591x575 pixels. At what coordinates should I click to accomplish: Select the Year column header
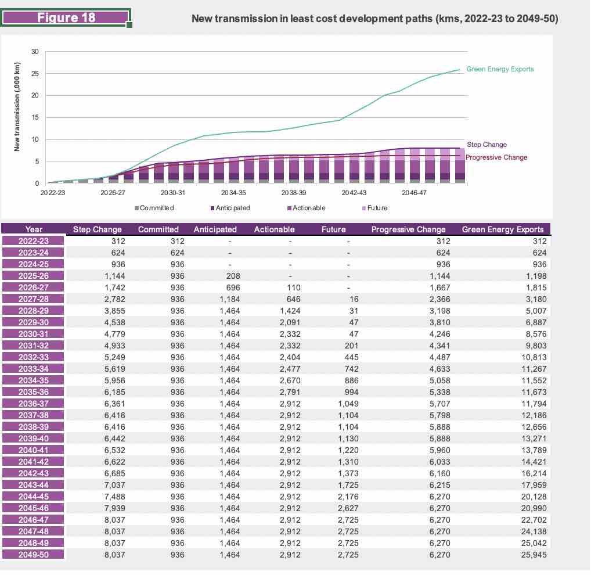[34, 229]
